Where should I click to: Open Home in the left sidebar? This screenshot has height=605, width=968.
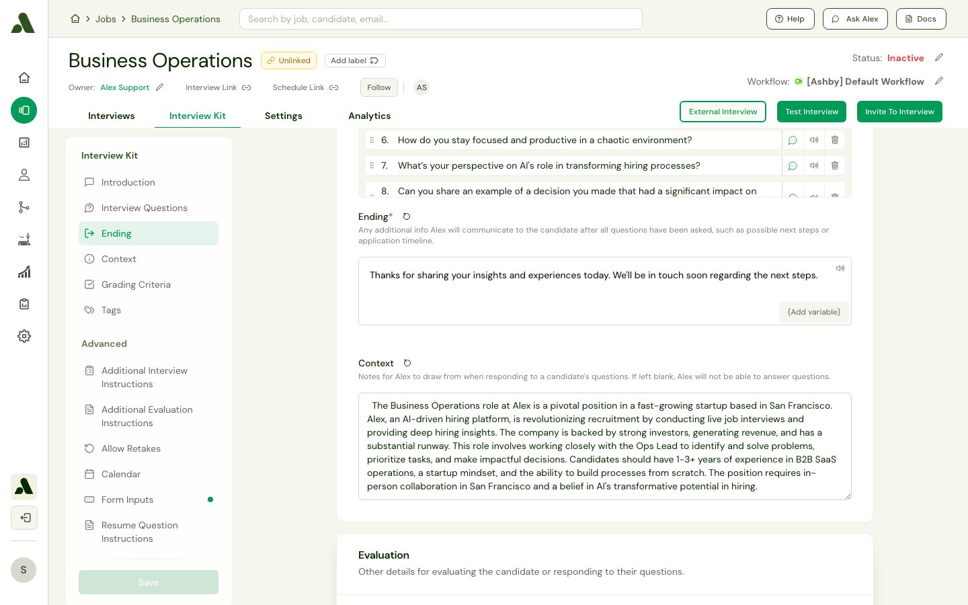(24, 78)
